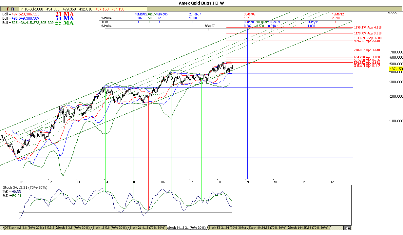Click the R button in the chart header
The height and width of the screenshot is (235, 403).
(12, 9)
